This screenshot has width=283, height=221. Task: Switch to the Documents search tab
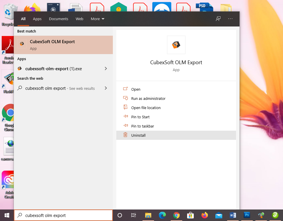pyautogui.click(x=58, y=19)
